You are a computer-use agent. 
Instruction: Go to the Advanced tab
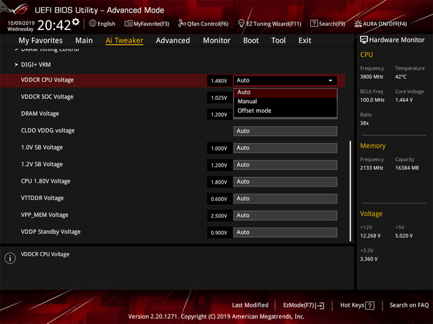pyautogui.click(x=173, y=41)
